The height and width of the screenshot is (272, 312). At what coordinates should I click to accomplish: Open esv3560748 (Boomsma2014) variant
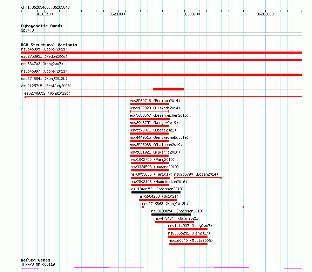tap(155, 101)
